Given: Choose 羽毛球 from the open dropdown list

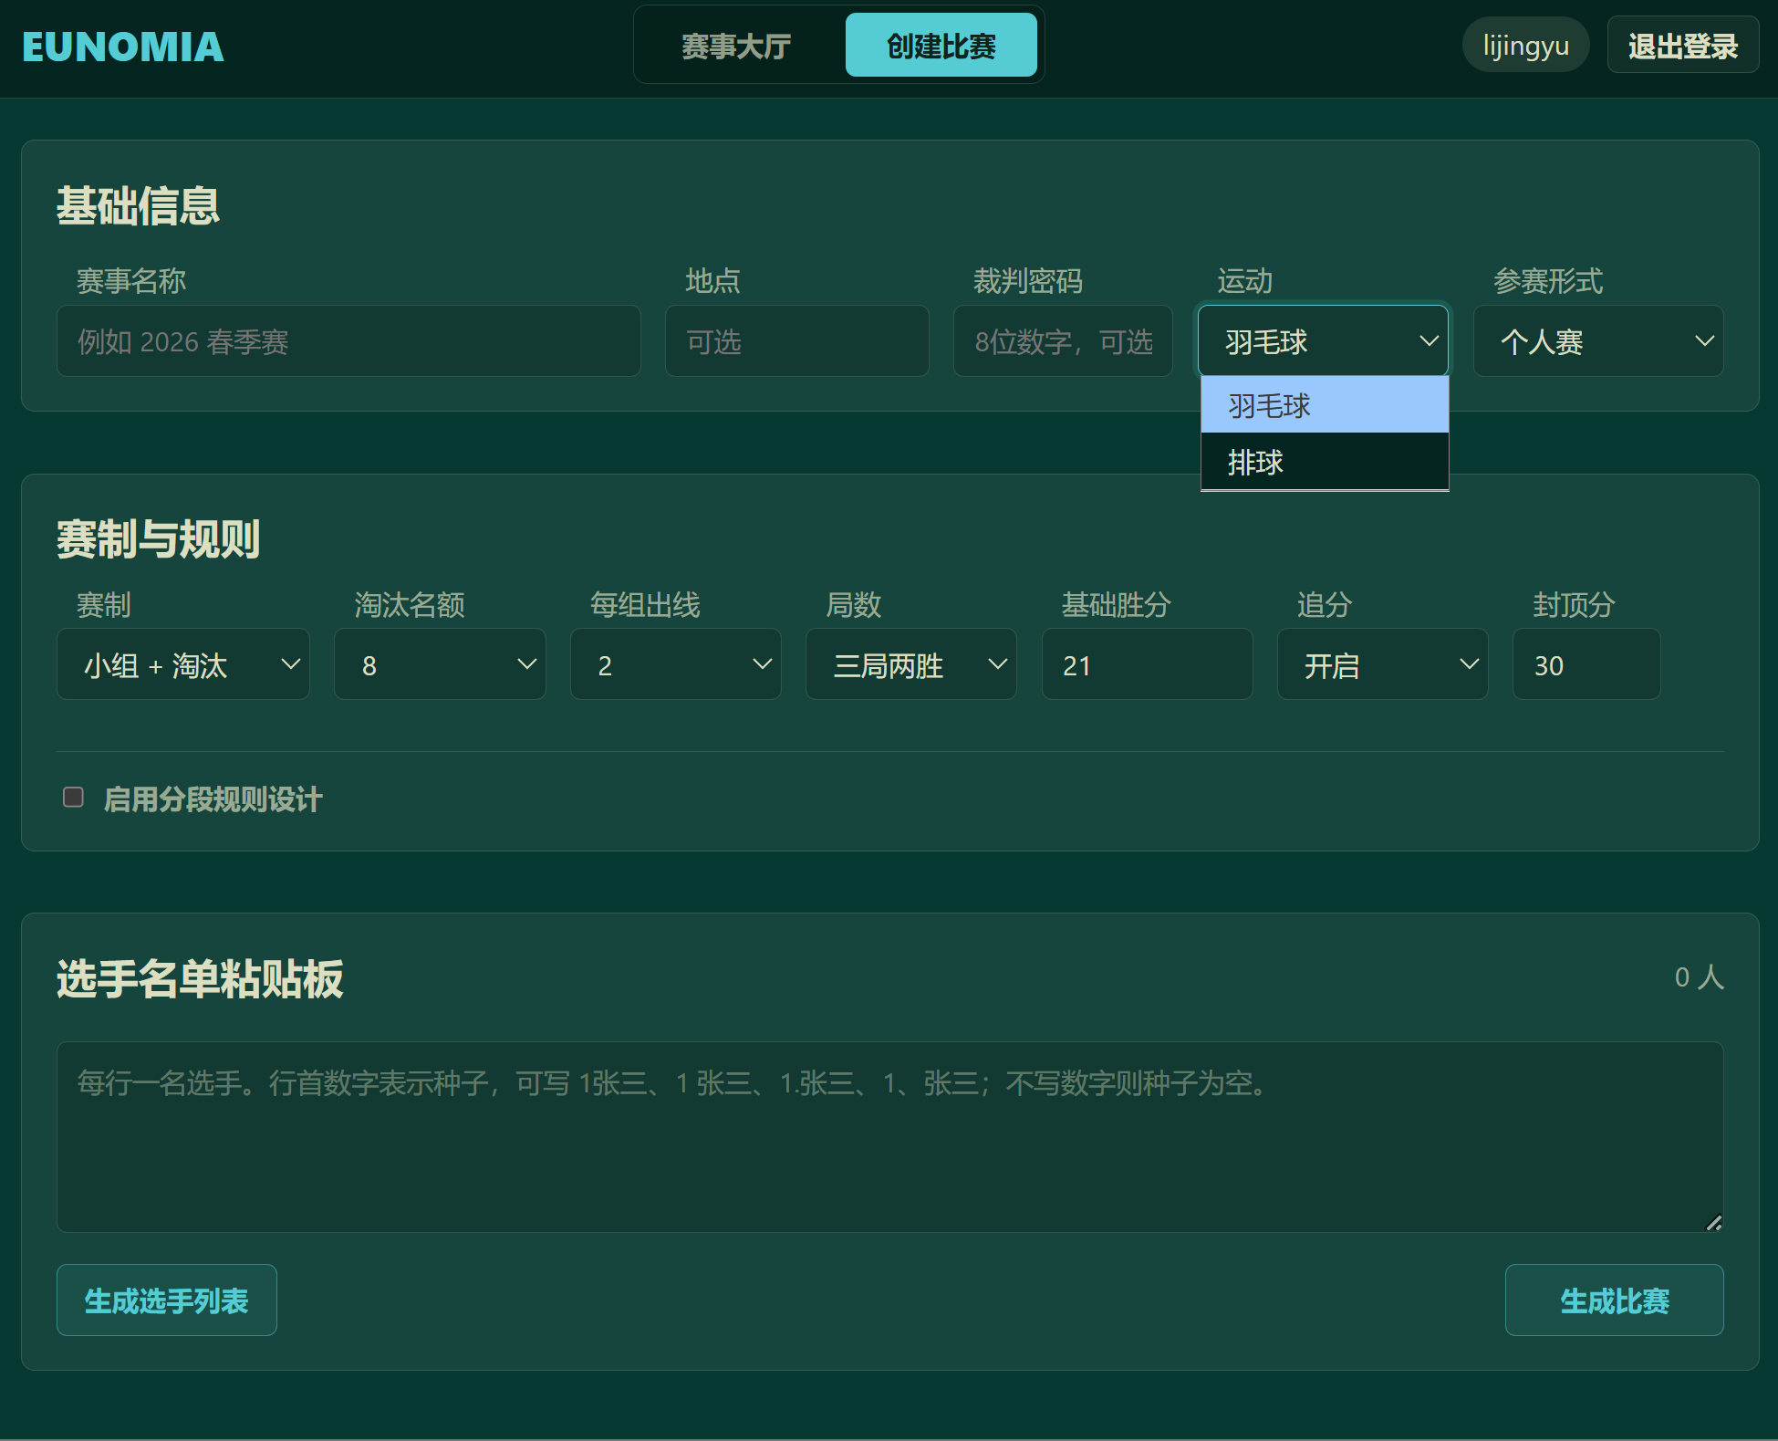Looking at the screenshot, I should tap(1325, 405).
